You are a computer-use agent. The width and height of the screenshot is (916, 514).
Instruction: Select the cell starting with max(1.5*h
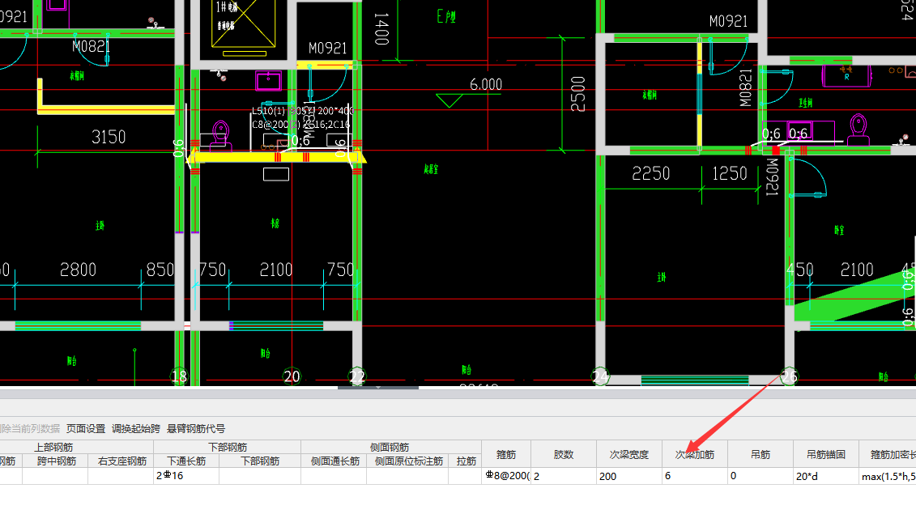point(888,476)
